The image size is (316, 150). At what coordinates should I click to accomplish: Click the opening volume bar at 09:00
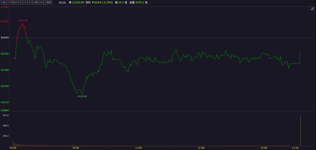coord(13,143)
